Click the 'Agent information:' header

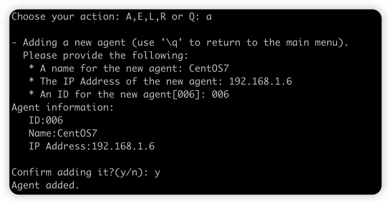pos(62,107)
